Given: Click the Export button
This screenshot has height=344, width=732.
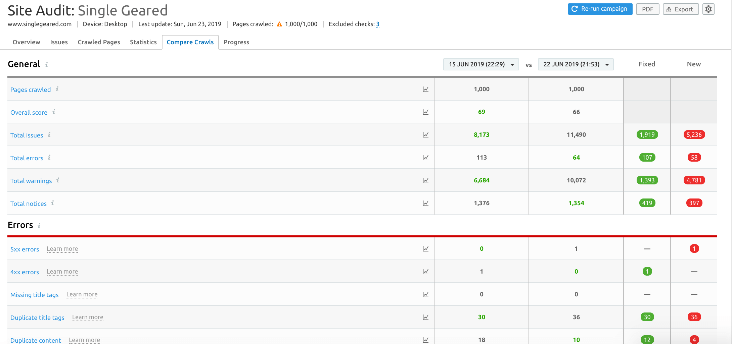Looking at the screenshot, I should 681,9.
